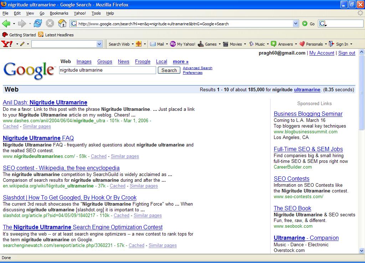This screenshot has width=365, height=263.
Task: Click the Google search engine icon in search bar
Action: (x=323, y=24)
